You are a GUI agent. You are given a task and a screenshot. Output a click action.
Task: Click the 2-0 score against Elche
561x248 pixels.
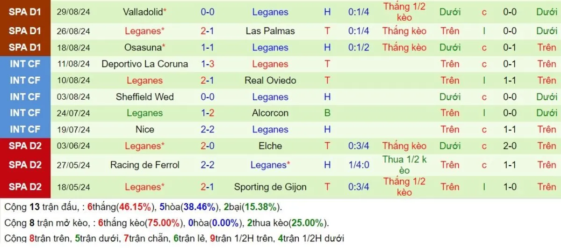(208, 146)
